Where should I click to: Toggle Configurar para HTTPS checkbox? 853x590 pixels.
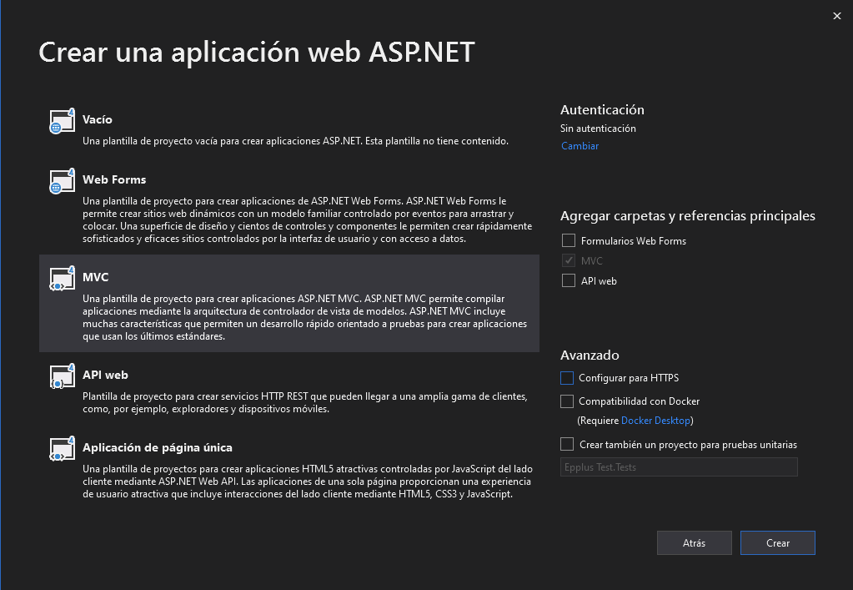pyautogui.click(x=567, y=378)
